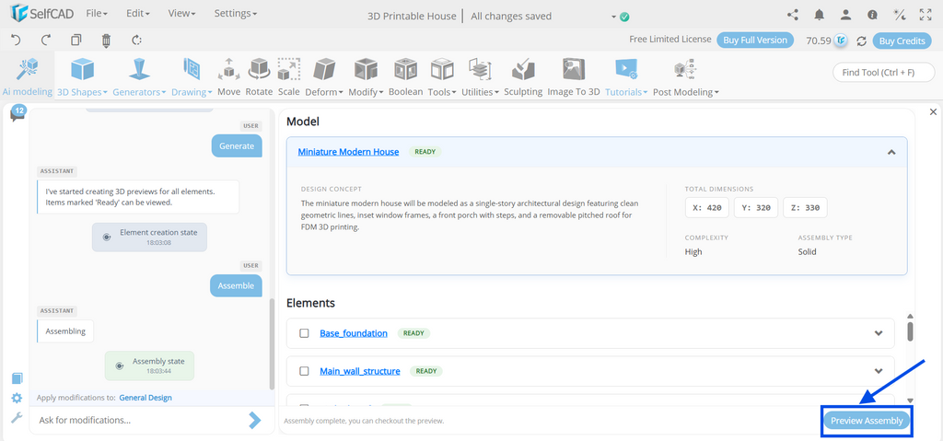Delete with the trash icon
This screenshot has height=441, width=943.
click(x=107, y=41)
